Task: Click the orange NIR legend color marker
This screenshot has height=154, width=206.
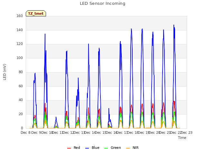Action: pyautogui.click(x=128, y=148)
